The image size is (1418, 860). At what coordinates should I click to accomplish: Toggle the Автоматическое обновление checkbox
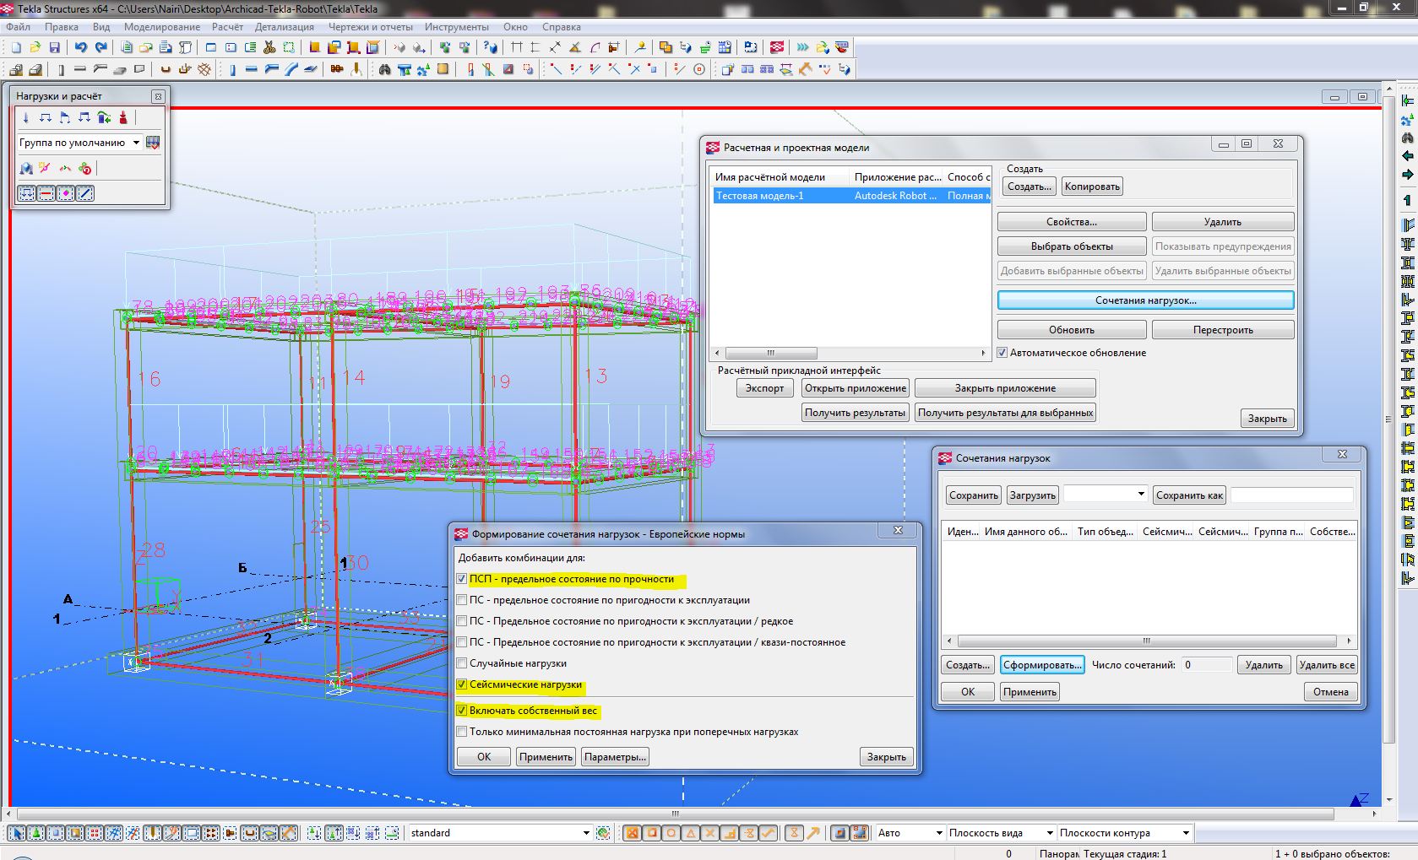(x=1002, y=353)
